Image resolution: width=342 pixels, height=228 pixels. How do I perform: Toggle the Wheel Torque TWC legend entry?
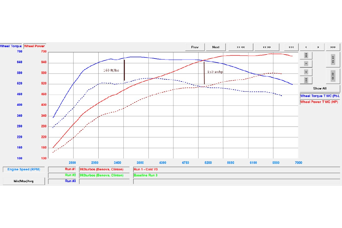[320, 96]
